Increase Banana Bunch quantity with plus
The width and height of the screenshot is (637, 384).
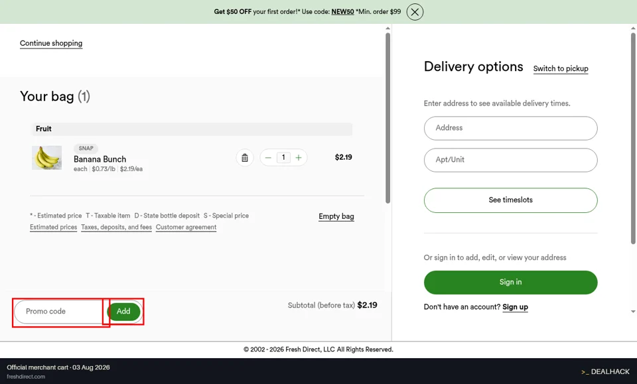299,157
